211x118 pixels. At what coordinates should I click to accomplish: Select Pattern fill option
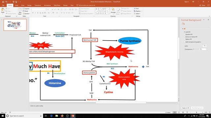[188, 39]
